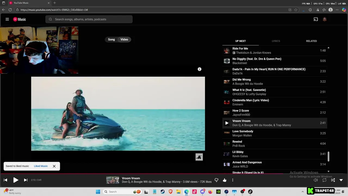This screenshot has height=196, width=348.
Task: Select How 2 Score in queue
Action: [x=275, y=113]
